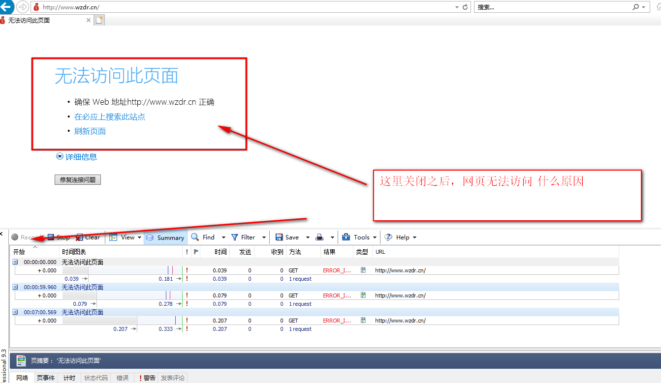Open a new browser tab
The height and width of the screenshot is (383, 661).
coord(99,20)
